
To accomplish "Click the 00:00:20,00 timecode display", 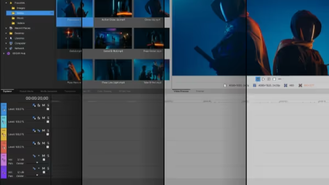I will [x=37, y=98].
